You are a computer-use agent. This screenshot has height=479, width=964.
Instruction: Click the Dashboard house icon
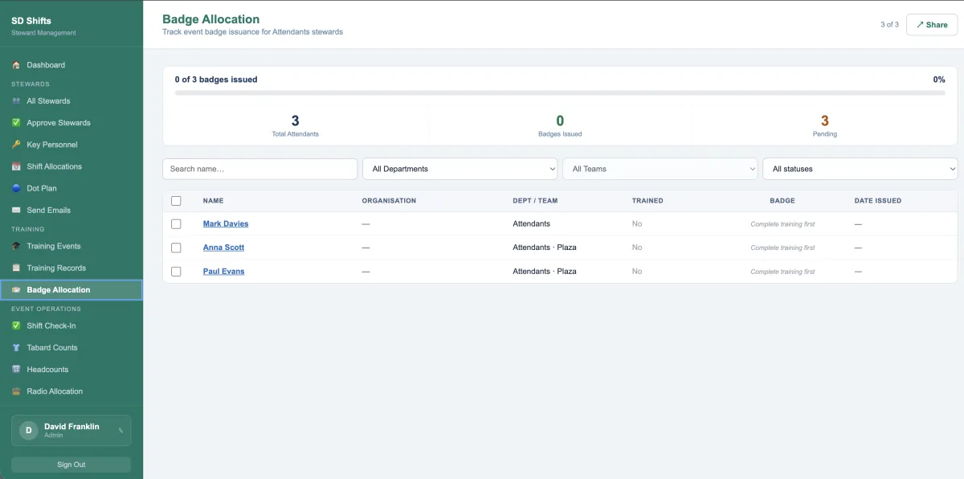tap(16, 65)
